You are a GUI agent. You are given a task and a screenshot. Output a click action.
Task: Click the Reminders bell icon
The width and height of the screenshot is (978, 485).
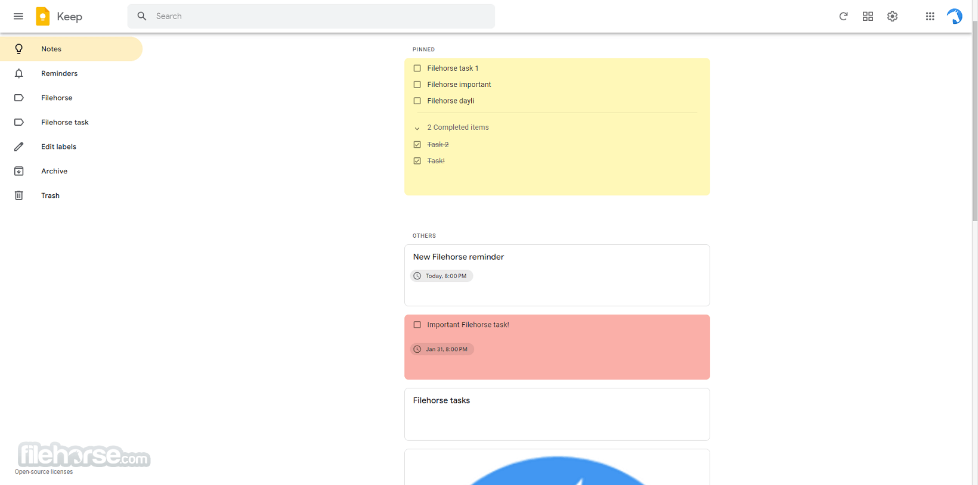click(19, 73)
